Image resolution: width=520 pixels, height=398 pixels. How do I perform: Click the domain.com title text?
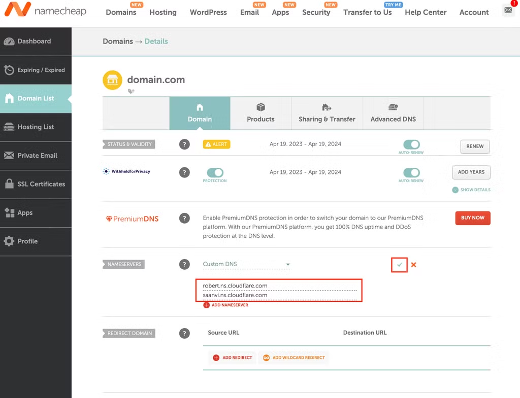[x=156, y=80]
